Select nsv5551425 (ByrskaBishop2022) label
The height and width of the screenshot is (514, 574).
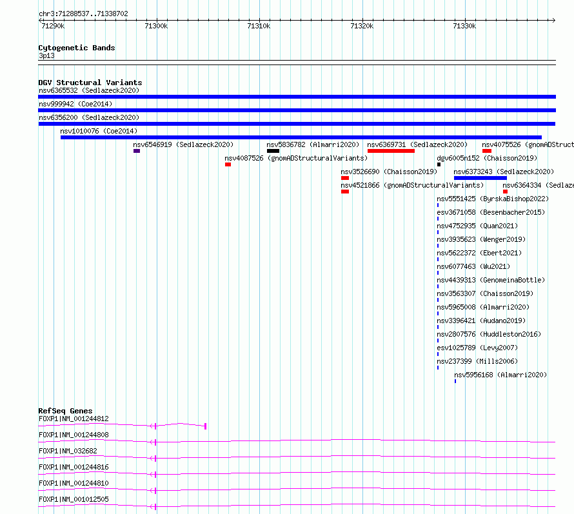point(493,199)
